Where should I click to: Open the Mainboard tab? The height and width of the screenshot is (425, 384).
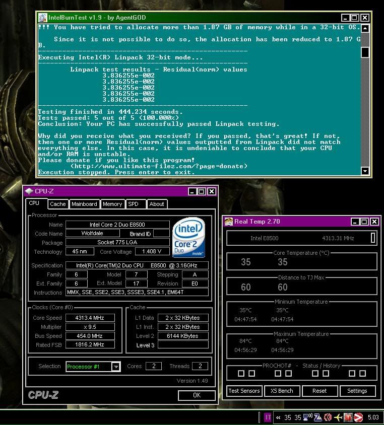pyautogui.click(x=84, y=204)
